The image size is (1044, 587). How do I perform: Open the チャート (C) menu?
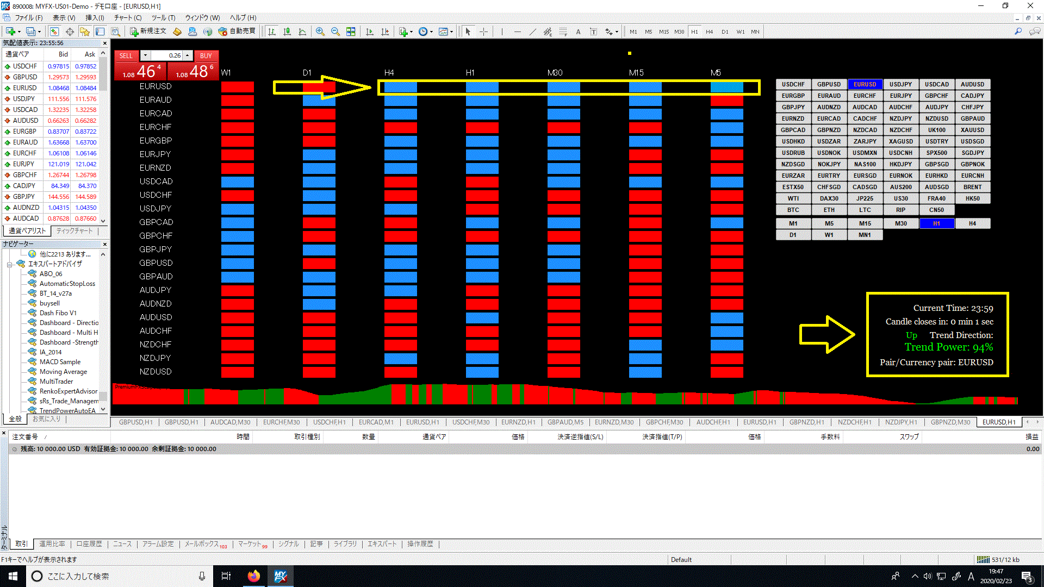coord(127,17)
